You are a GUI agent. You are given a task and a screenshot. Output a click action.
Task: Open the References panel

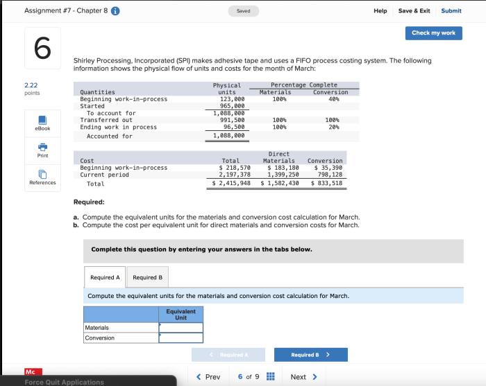pyautogui.click(x=42, y=178)
